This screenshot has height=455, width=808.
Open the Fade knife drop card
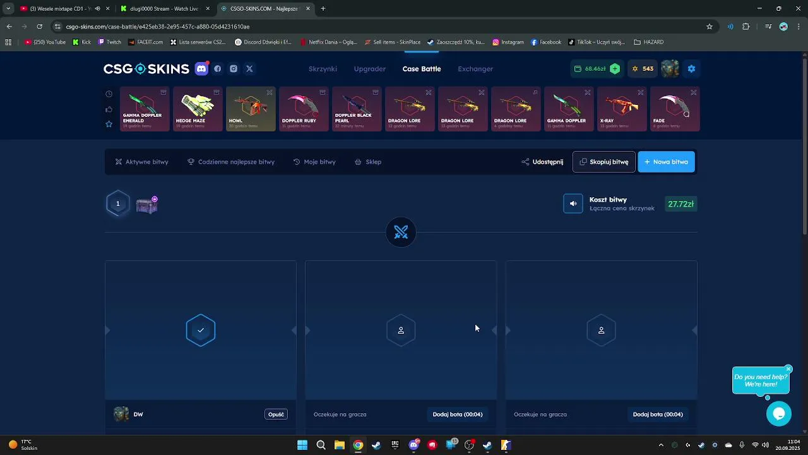coord(675,109)
